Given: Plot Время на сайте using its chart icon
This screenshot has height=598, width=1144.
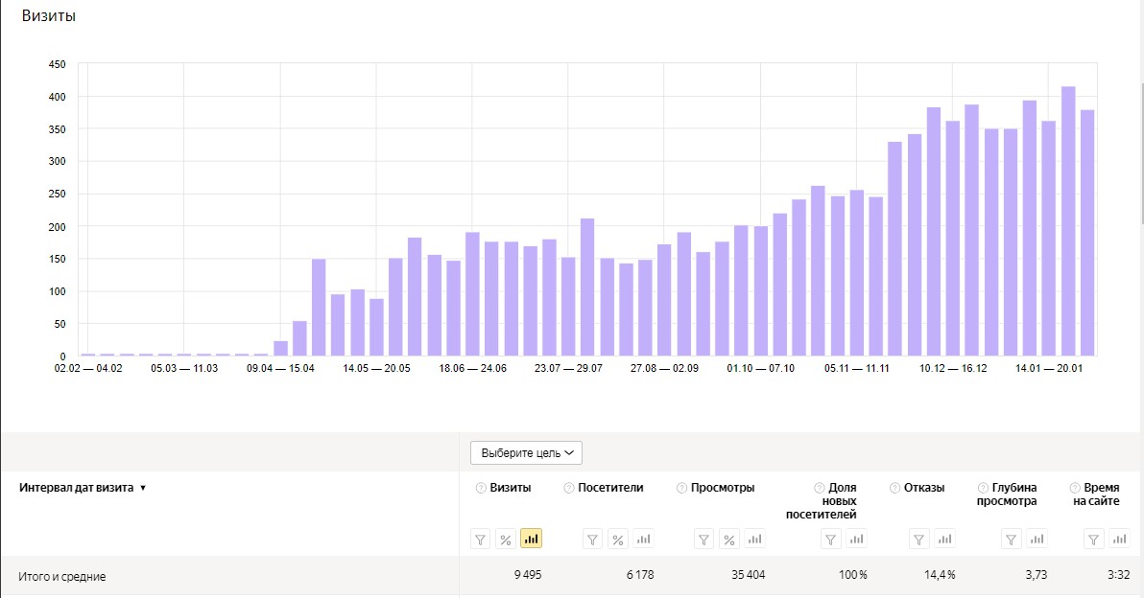Looking at the screenshot, I should (x=1119, y=539).
